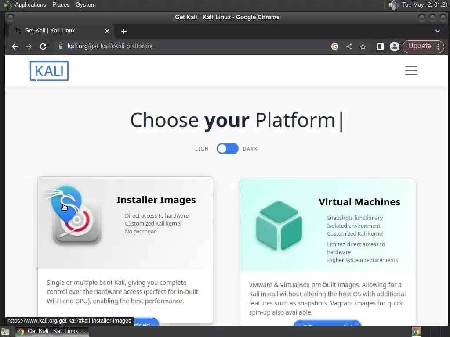Click the Chrome icon in bottom tray
450x337 pixels.
[x=417, y=332]
